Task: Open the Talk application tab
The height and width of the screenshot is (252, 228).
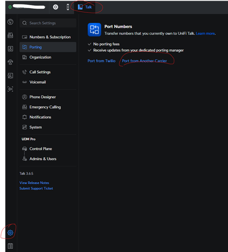Action: coord(85,7)
